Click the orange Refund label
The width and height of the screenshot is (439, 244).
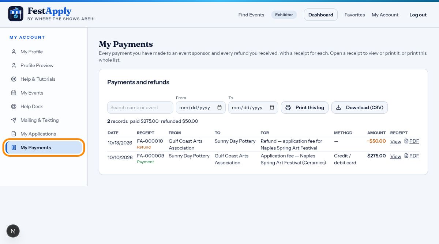coord(144,147)
